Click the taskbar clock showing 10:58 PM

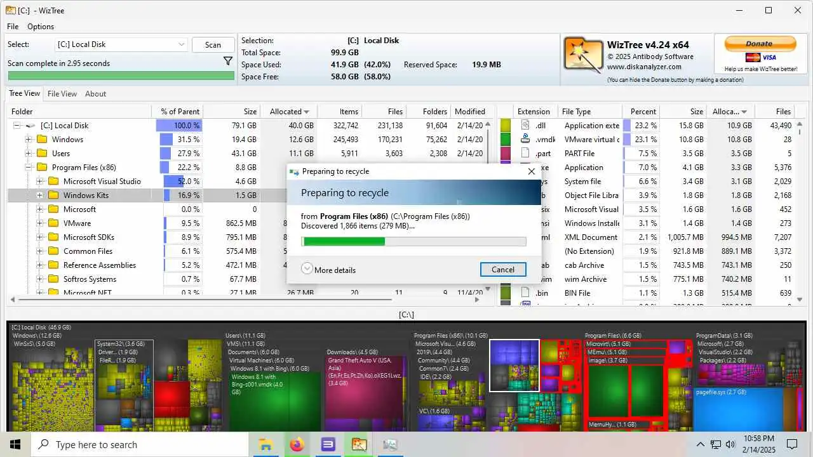tap(759, 444)
